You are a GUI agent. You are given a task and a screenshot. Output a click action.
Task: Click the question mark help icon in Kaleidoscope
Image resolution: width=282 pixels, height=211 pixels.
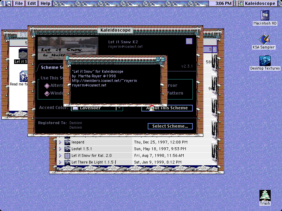coord(189,41)
